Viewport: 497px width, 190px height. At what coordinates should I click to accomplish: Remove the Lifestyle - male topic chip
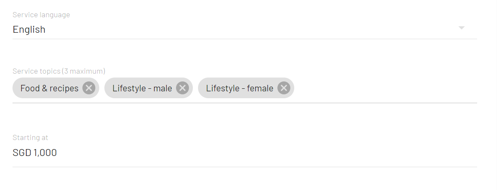[182, 88]
